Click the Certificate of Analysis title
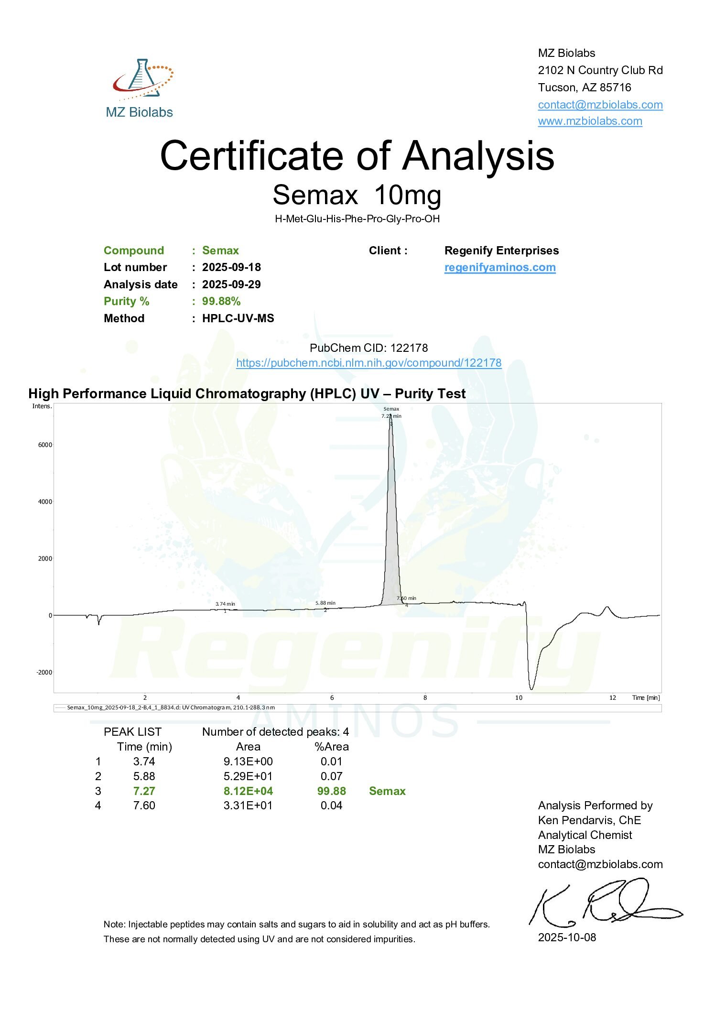Image resolution: width=715 pixels, height=1012 pixels. pos(357,155)
